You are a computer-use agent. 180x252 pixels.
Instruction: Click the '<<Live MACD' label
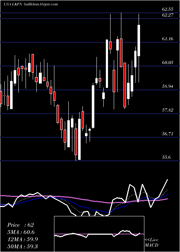[152, 243]
